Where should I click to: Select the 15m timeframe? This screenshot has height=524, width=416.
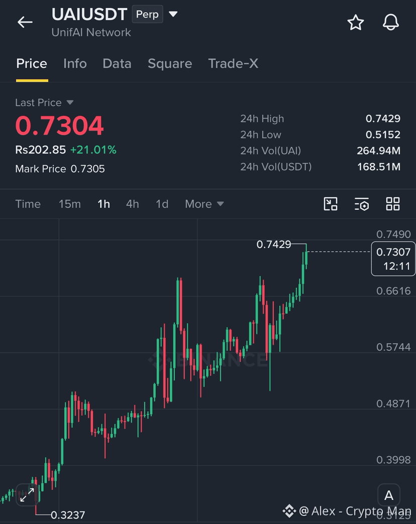click(69, 204)
